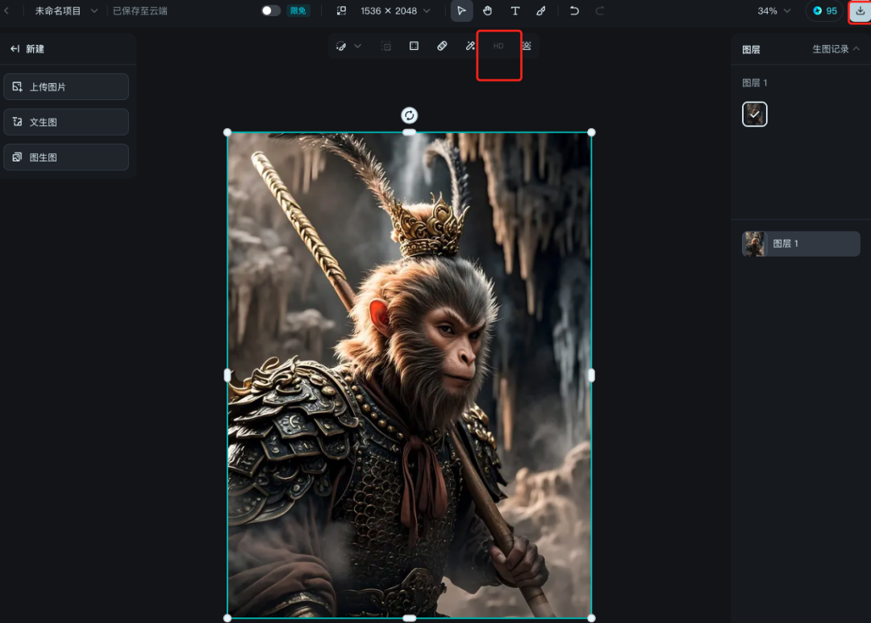Viewport: 871px width, 623px height.
Task: Click the 新建 collapse button
Action: (27, 49)
